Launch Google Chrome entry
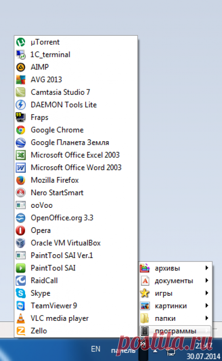Viewport: 222px width, 361px height. 76,130
